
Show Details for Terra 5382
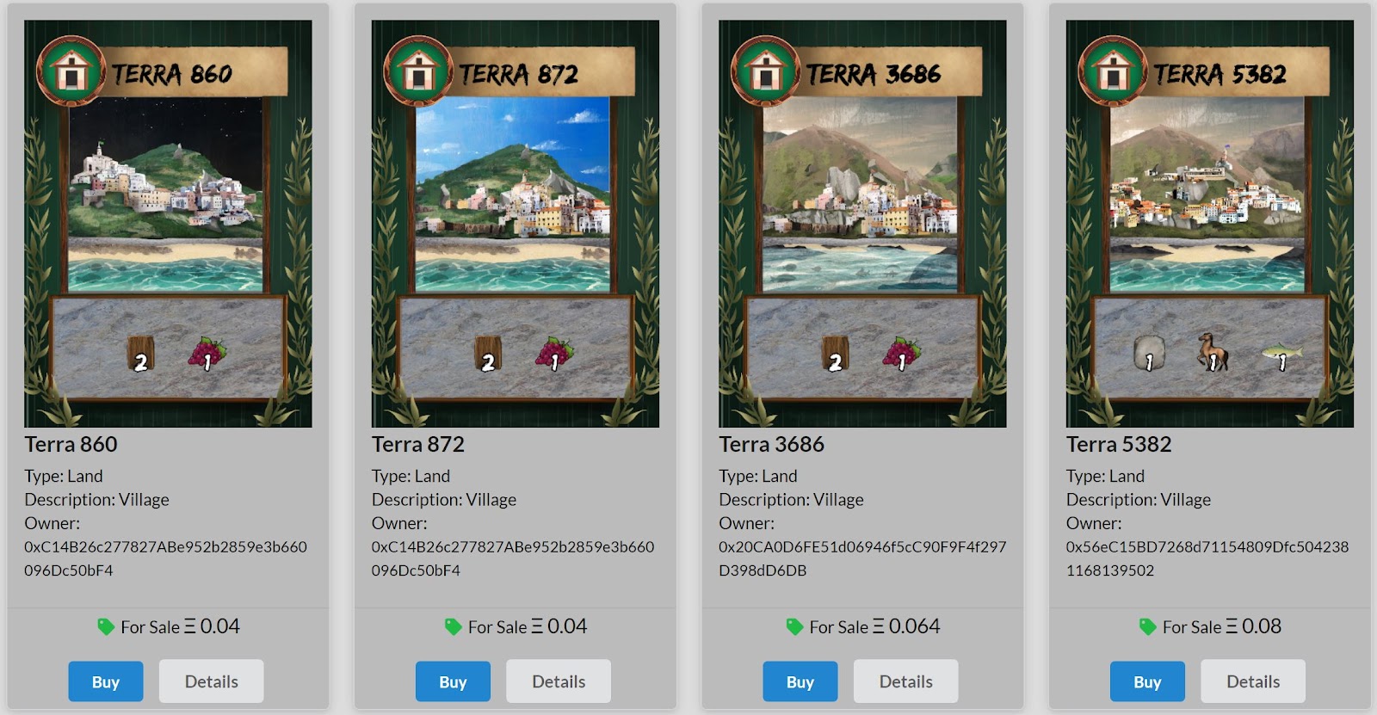tap(1253, 681)
